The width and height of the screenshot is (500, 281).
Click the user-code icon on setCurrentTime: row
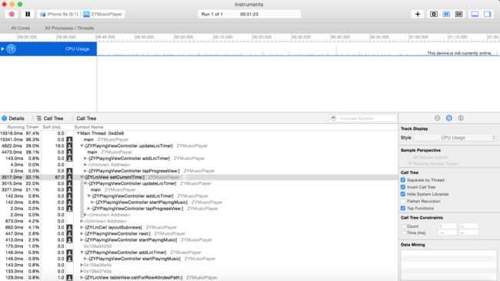point(69,177)
